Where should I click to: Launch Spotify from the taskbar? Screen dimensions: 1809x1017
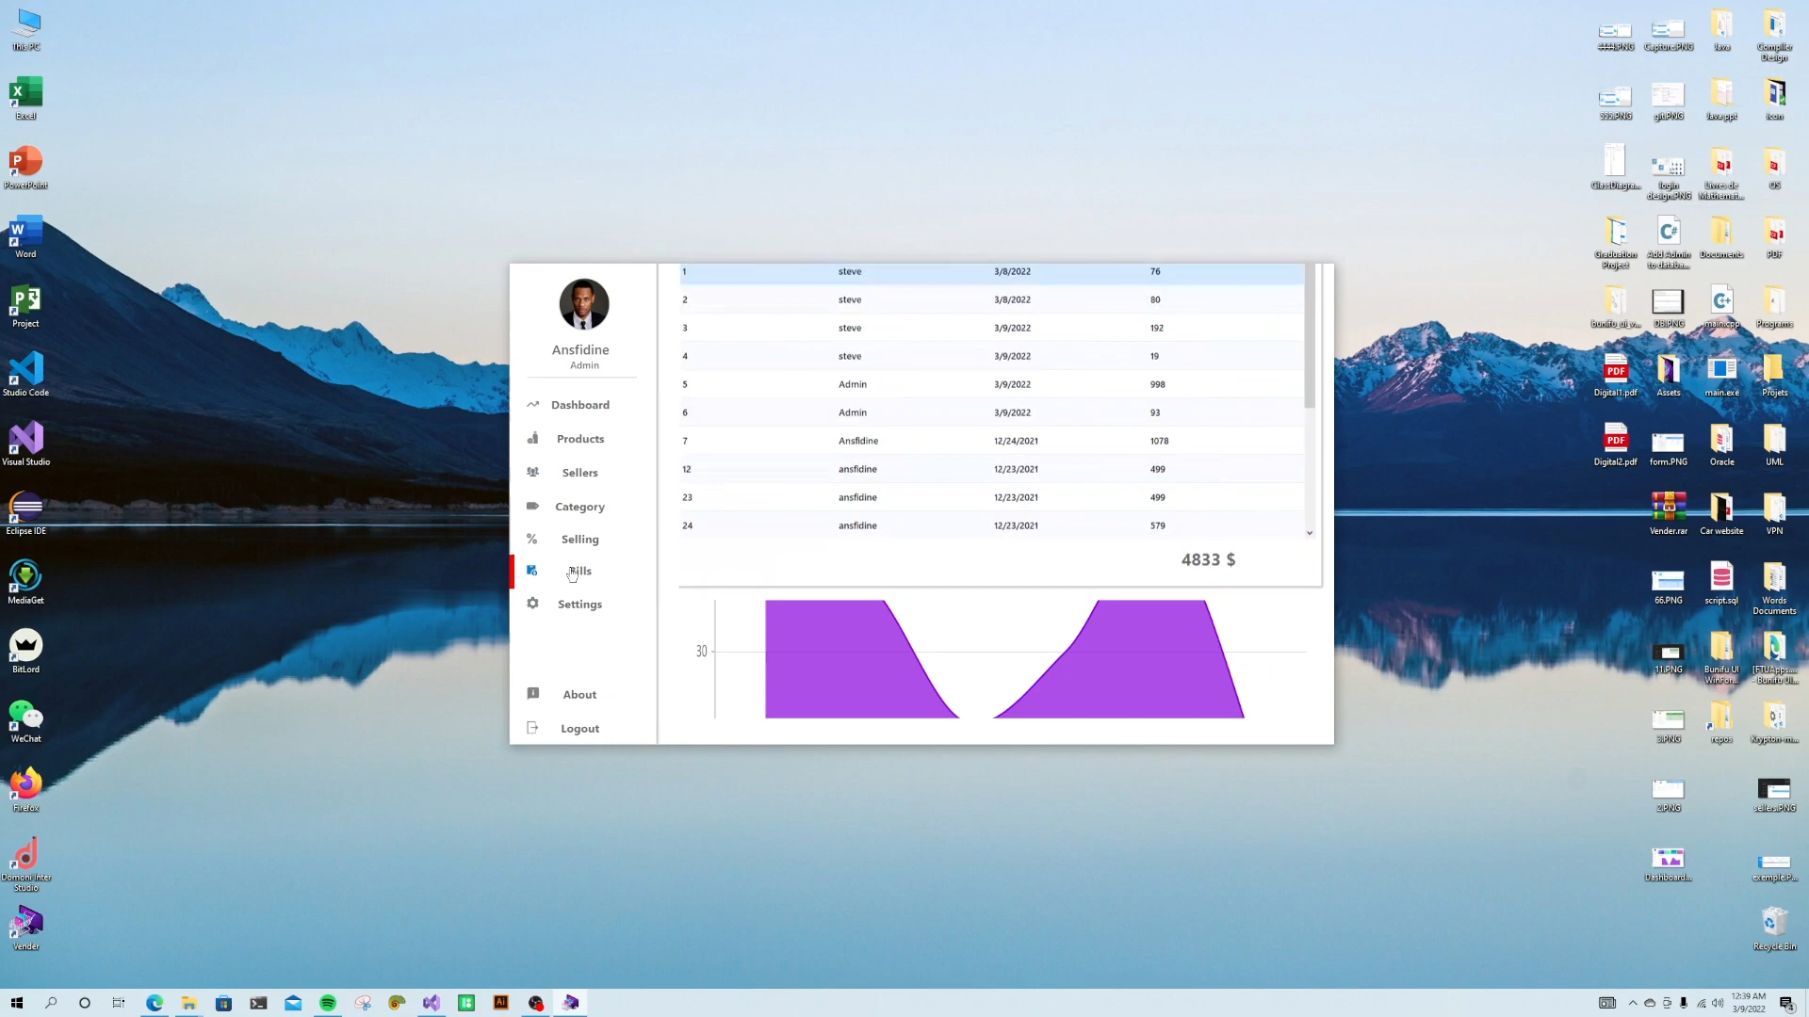pyautogui.click(x=327, y=1002)
